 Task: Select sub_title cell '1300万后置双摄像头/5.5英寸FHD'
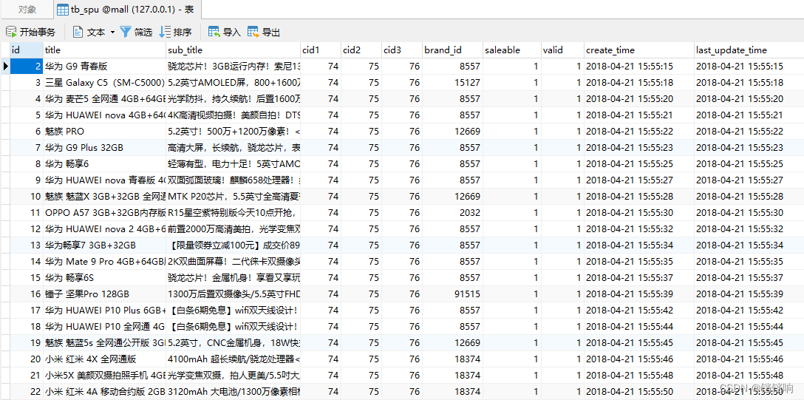(234, 294)
